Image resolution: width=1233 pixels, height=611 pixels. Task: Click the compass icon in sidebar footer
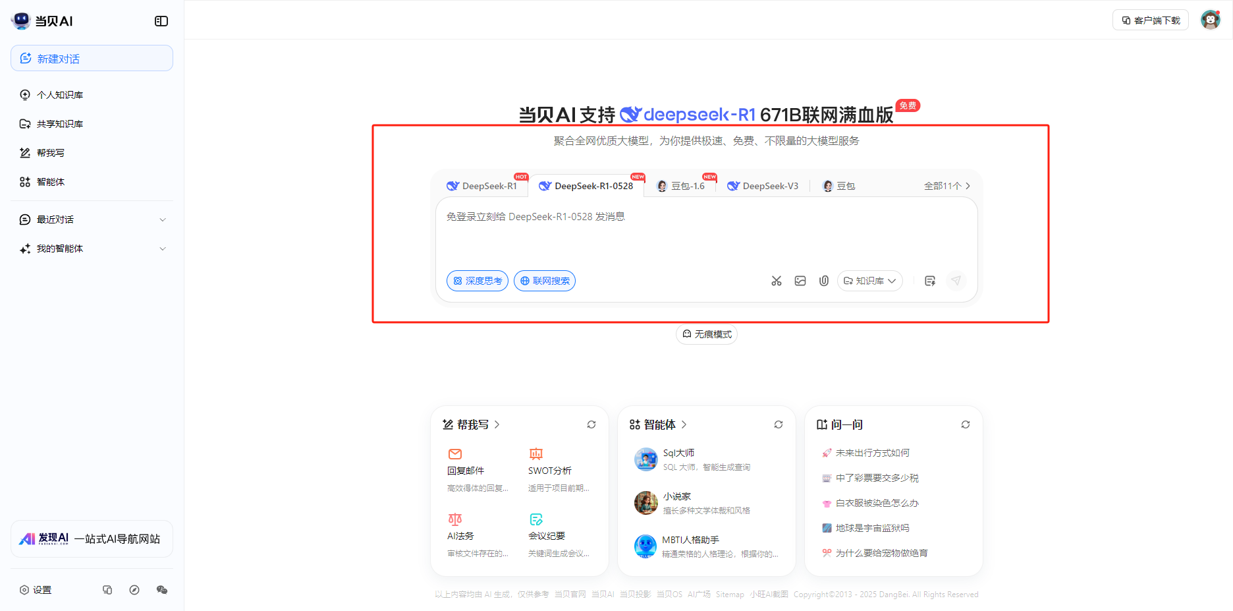134,590
